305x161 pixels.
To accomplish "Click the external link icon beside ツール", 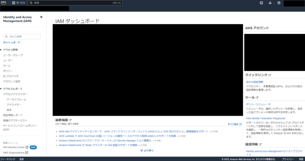I will [257, 98].
